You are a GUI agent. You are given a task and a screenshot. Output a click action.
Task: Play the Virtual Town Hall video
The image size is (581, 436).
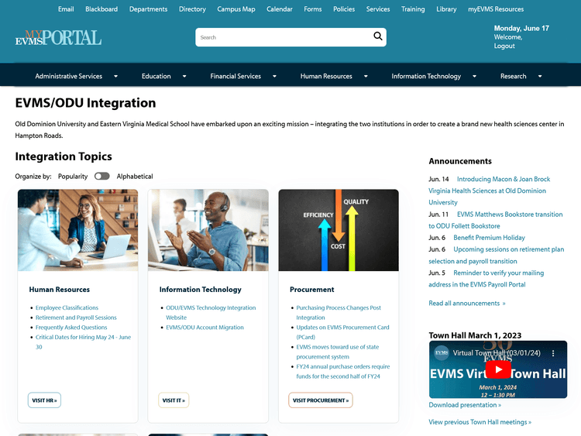click(x=498, y=369)
